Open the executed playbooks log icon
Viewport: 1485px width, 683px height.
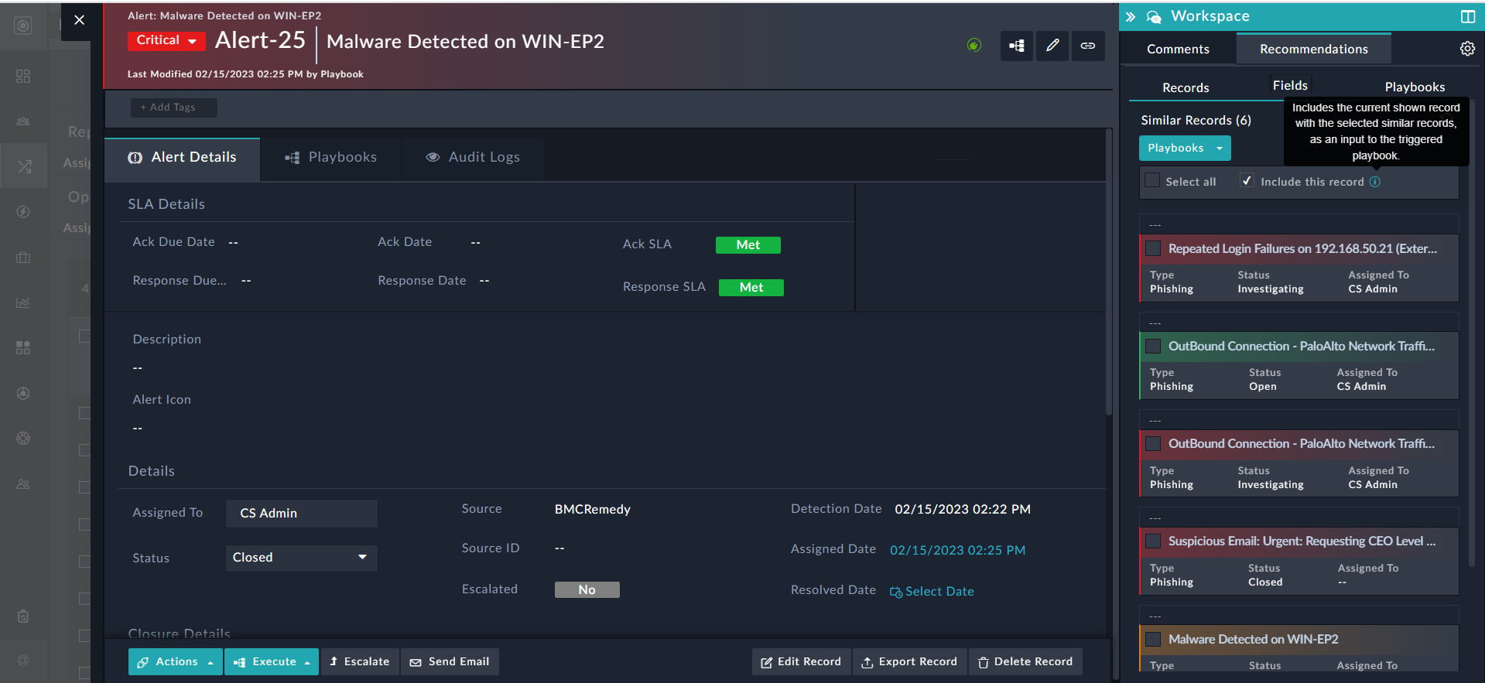point(1017,46)
